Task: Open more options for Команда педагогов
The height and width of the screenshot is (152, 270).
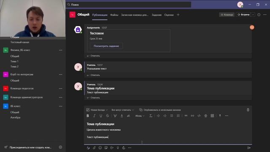Action: click(x=61, y=89)
